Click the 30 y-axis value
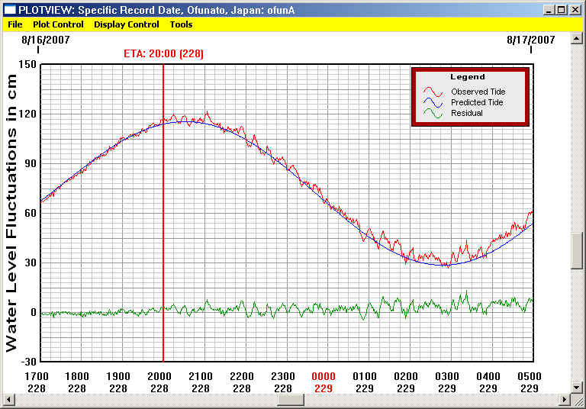 tap(31, 262)
